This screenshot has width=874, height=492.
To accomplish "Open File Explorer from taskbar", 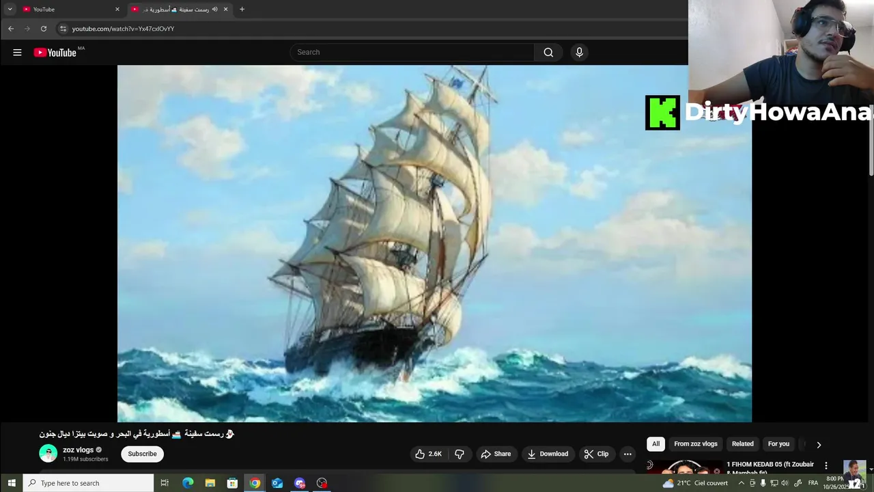I will 210,483.
